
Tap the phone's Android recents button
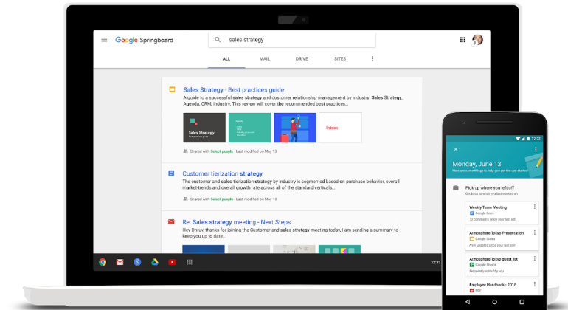coord(522,302)
